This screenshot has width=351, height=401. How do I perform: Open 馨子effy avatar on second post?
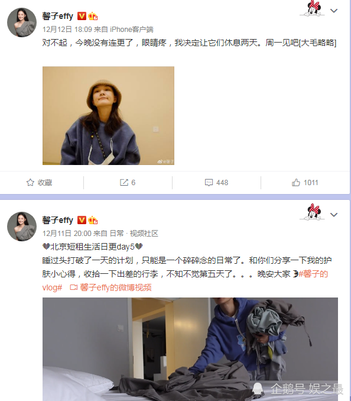tap(22, 227)
